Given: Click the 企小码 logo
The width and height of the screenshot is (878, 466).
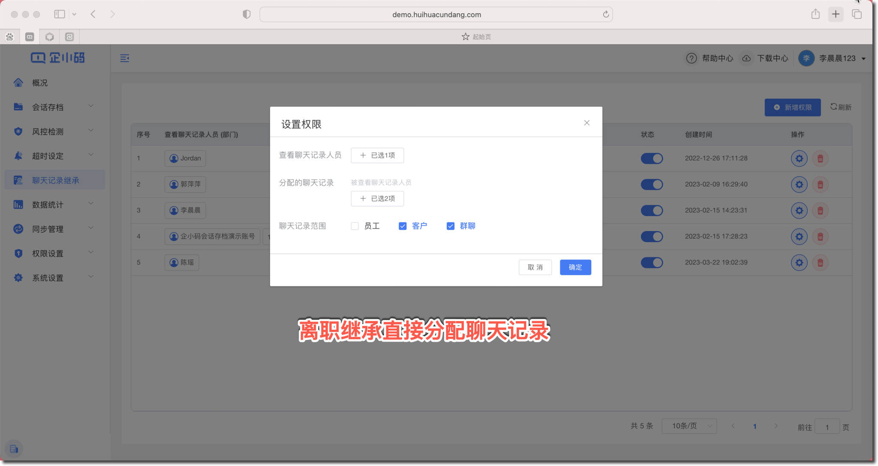Looking at the screenshot, I should 58,57.
